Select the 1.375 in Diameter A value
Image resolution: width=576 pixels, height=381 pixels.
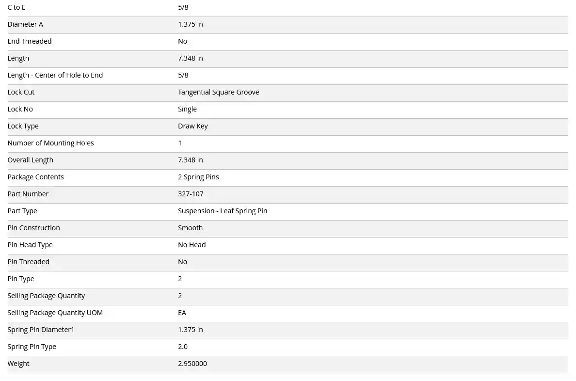tap(190, 24)
